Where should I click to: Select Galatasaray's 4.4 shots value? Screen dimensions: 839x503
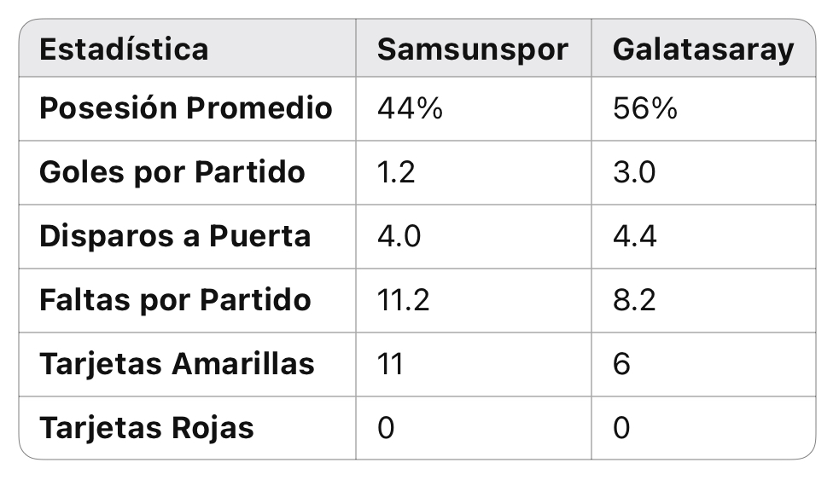coord(635,236)
